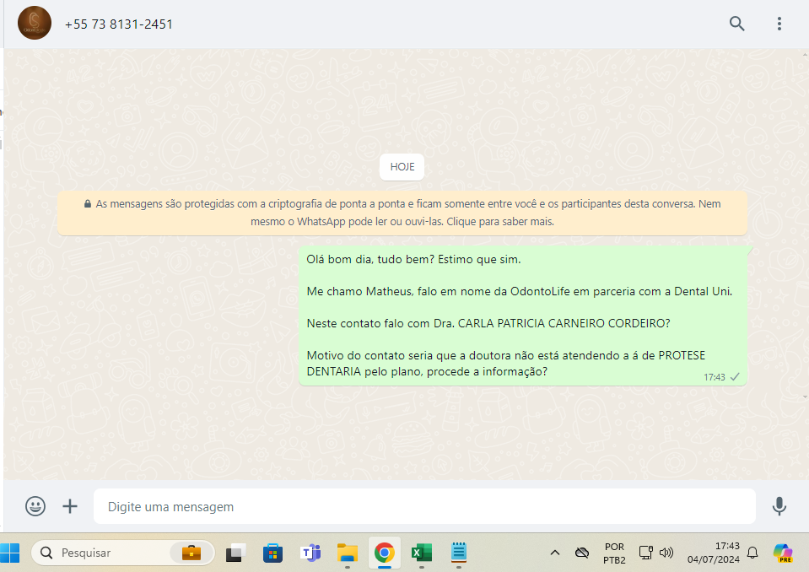The width and height of the screenshot is (809, 572).
Task: Open the Windows Start menu
Action: click(x=10, y=553)
